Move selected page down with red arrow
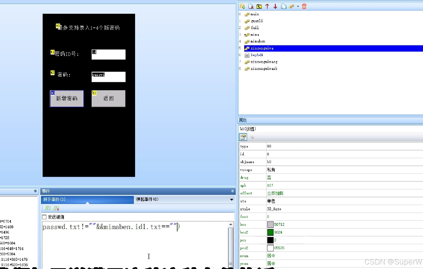The image size is (423, 269). (275, 6)
